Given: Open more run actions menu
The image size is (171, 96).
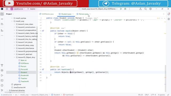Looking at the screenshot, I should [x=129, y=9].
